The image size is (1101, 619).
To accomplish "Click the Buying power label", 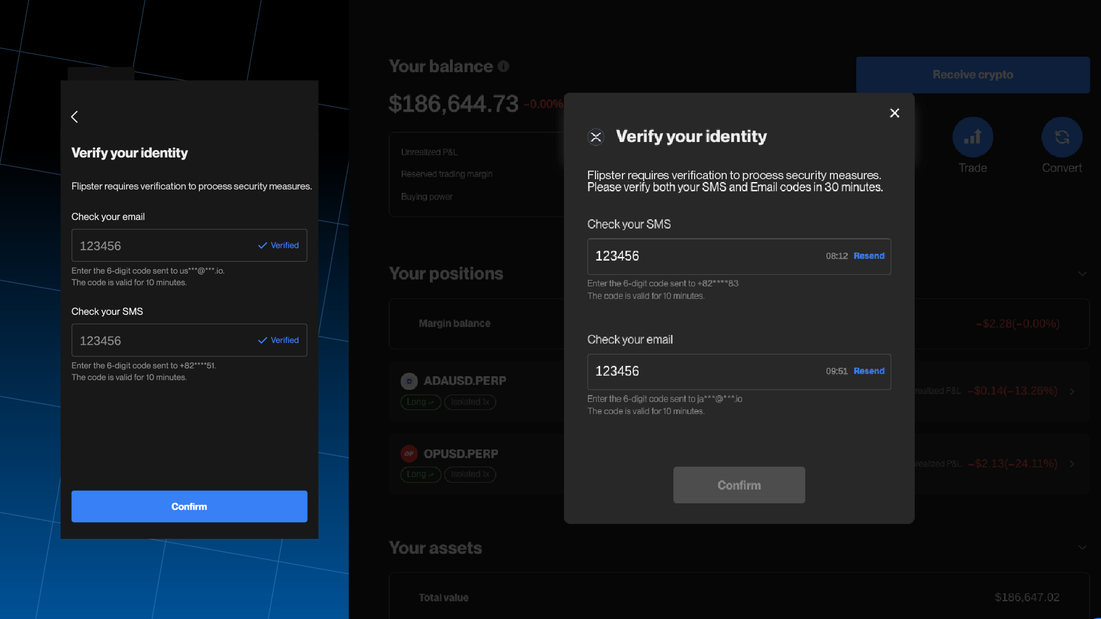I will [x=427, y=197].
